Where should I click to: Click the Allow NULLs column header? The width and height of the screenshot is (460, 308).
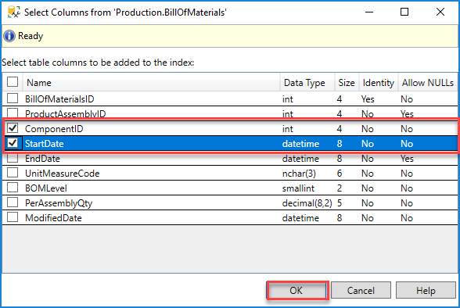[428, 83]
